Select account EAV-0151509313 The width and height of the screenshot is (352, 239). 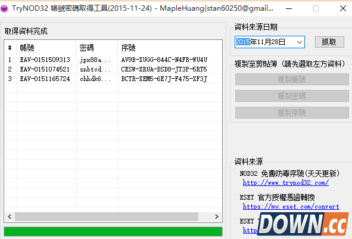tap(45, 60)
